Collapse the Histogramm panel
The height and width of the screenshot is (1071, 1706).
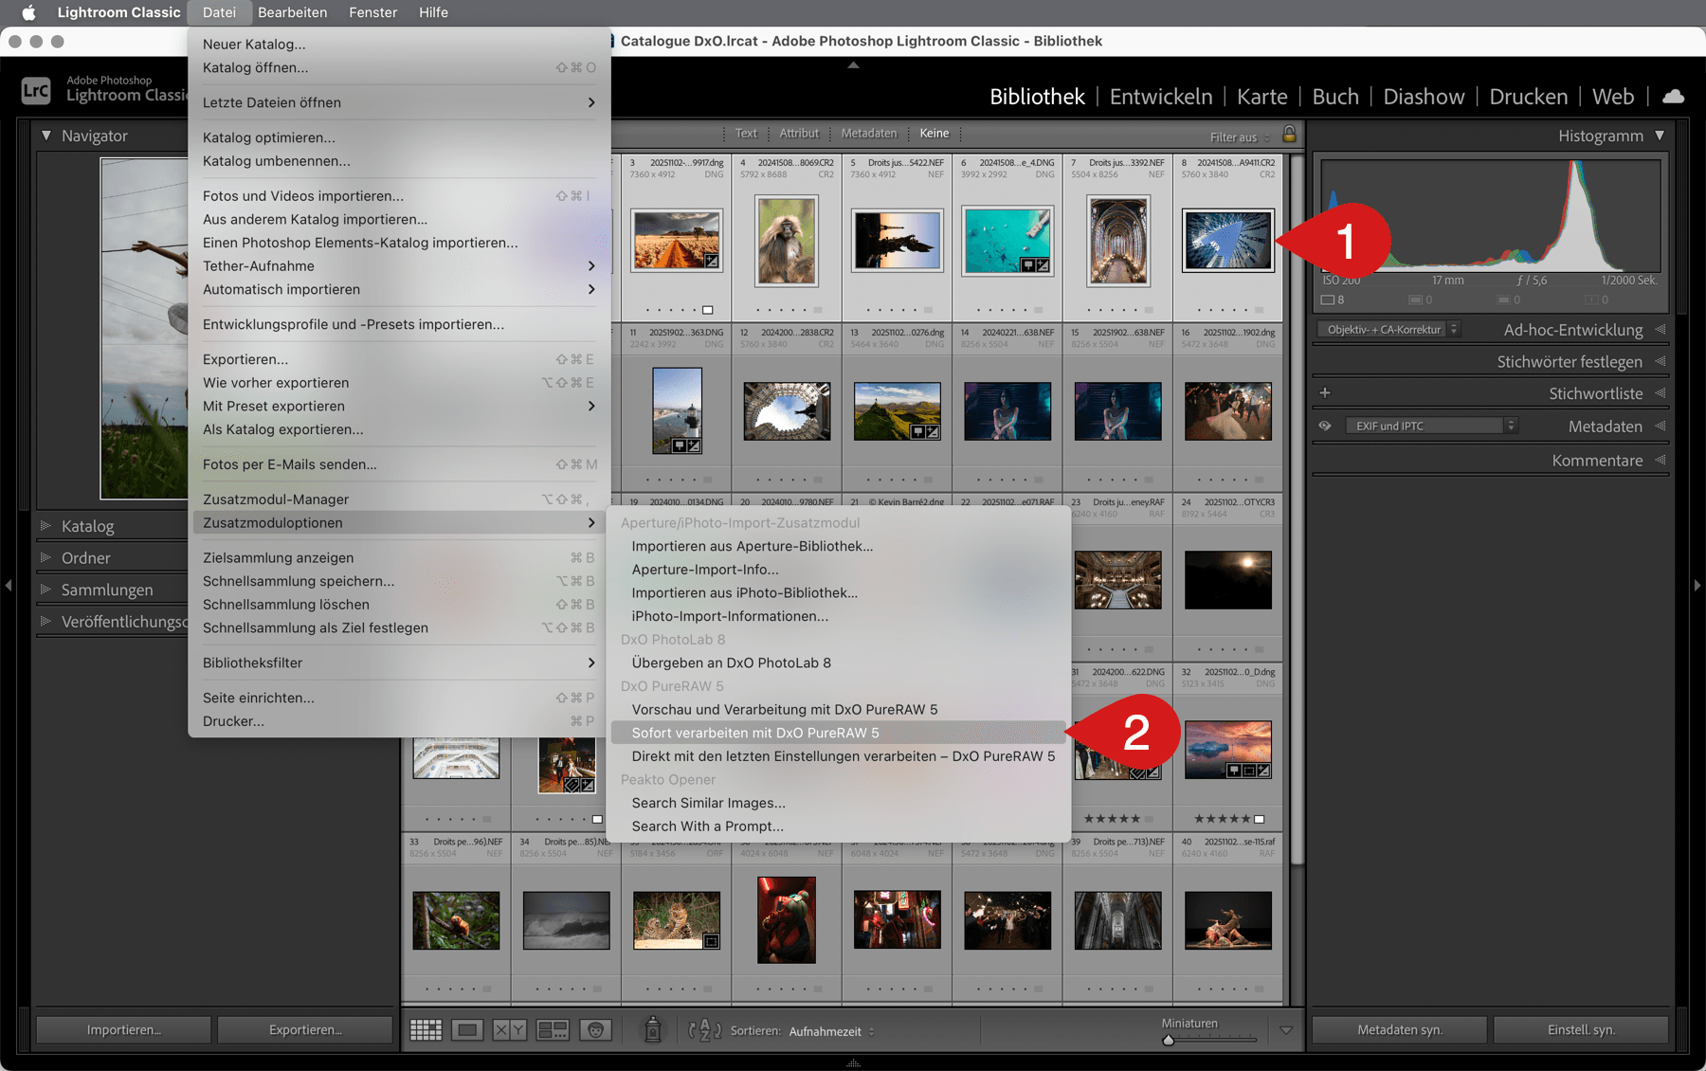pyautogui.click(x=1660, y=136)
